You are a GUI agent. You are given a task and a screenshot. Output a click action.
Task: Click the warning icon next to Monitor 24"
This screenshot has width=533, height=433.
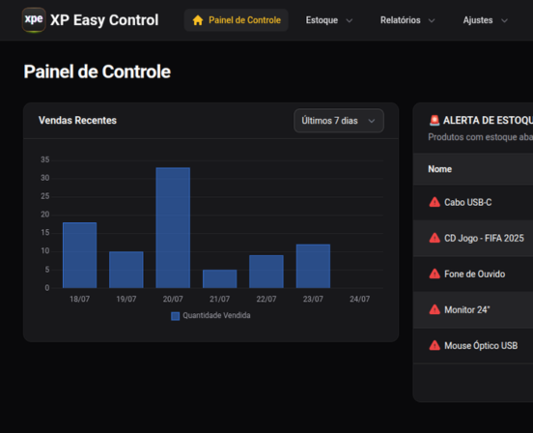435,309
